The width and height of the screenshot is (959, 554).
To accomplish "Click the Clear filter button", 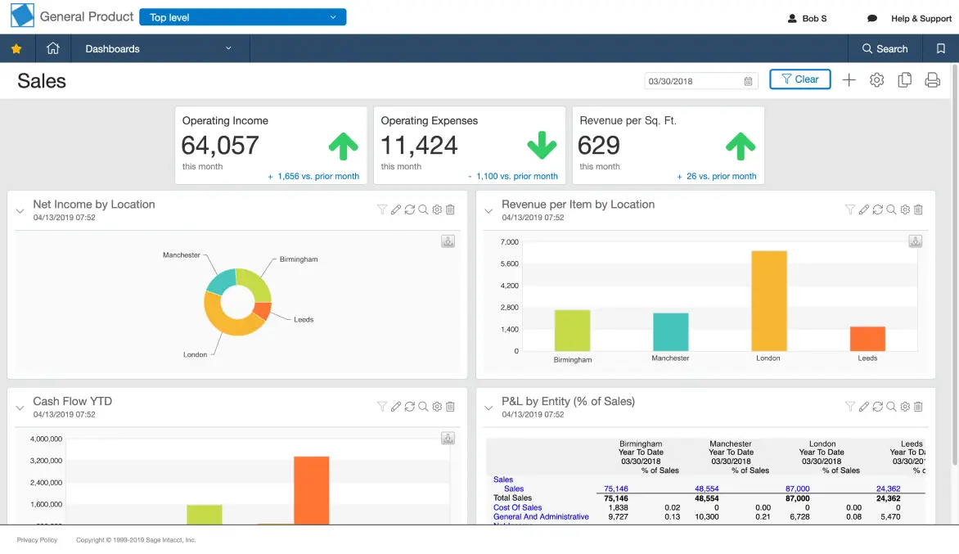I will coord(799,79).
